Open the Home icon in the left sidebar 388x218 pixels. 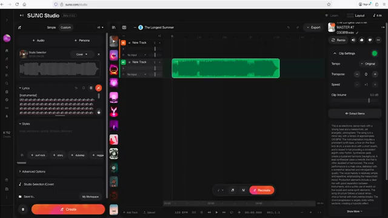7,50
